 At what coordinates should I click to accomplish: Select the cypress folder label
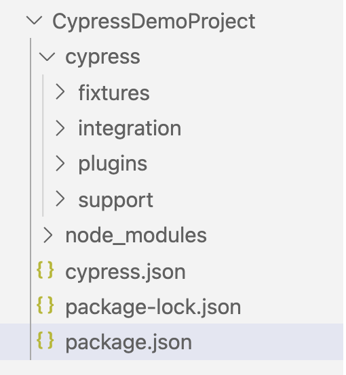click(102, 58)
